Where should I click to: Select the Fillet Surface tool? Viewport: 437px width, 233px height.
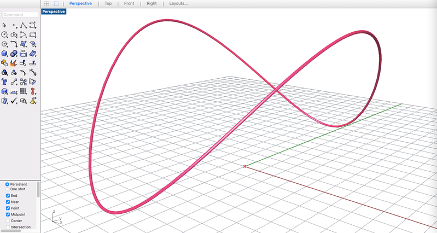coord(33,44)
